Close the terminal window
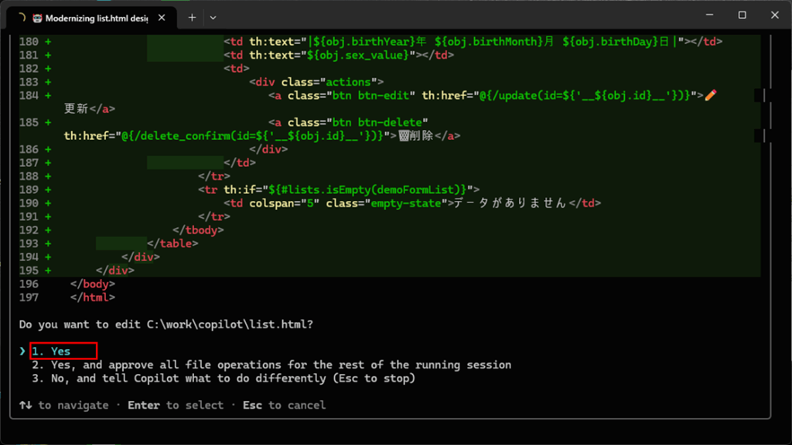Viewport: 792px width, 445px height. (775, 15)
